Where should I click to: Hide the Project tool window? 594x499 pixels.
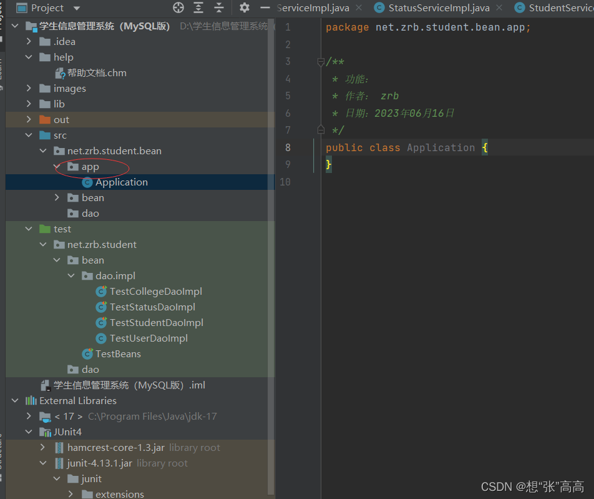coord(265,7)
